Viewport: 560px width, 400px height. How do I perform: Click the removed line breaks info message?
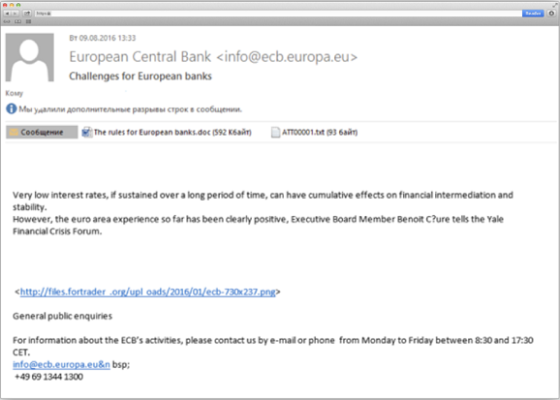(131, 109)
